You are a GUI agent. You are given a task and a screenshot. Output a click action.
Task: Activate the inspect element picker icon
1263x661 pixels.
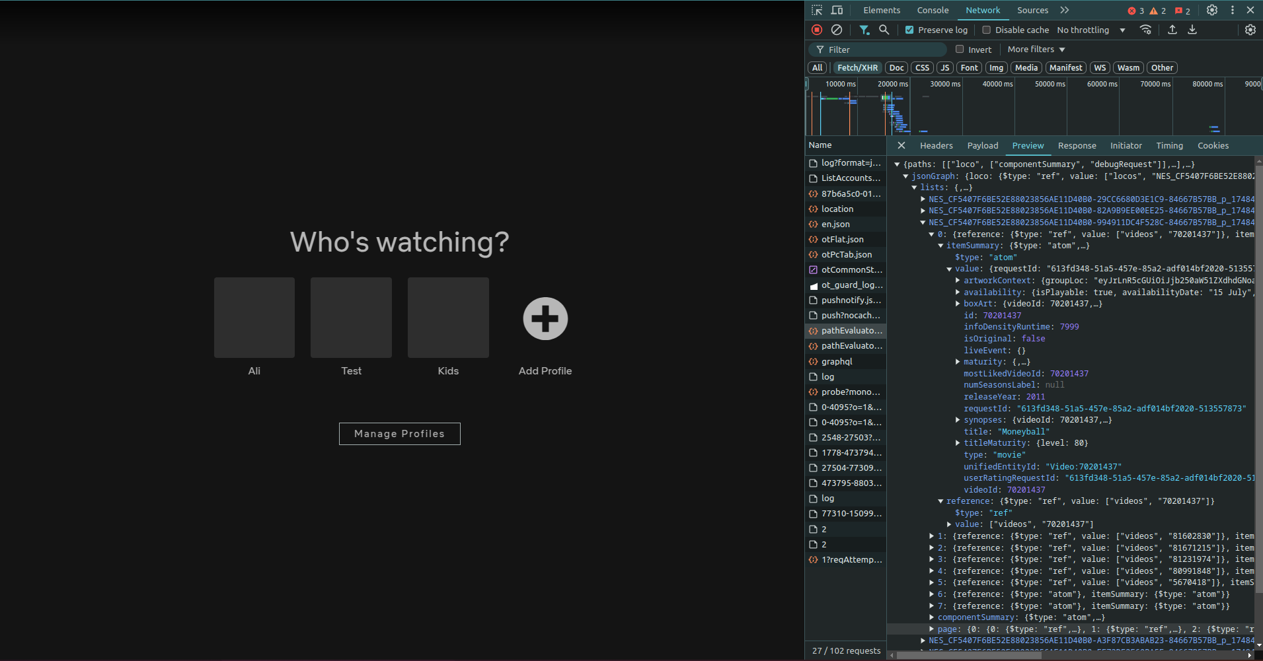(x=817, y=10)
